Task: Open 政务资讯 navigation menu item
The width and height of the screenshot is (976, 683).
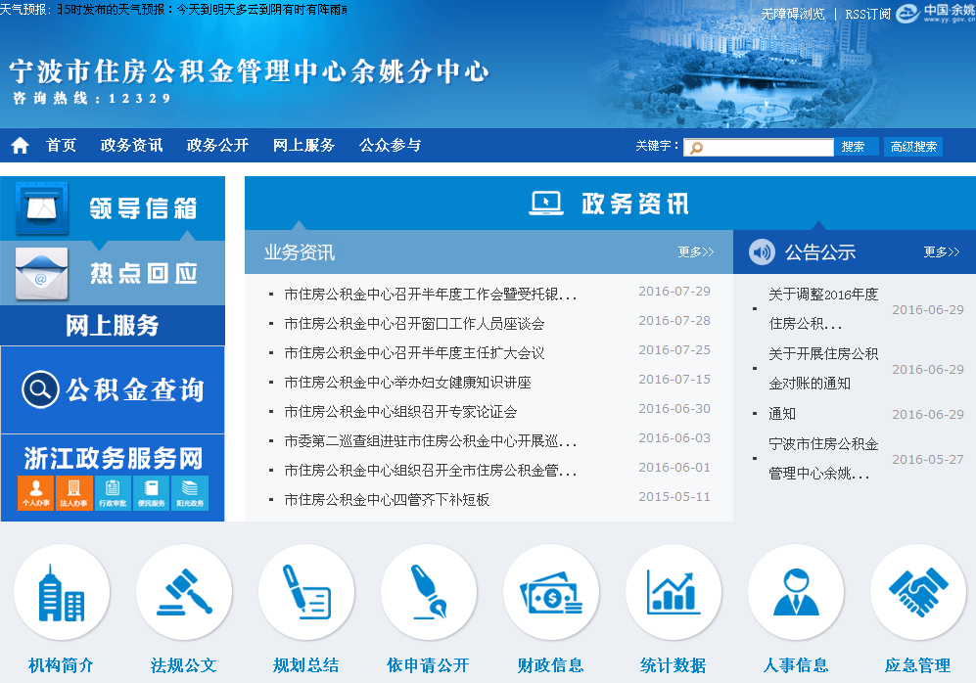Action: pos(131,146)
